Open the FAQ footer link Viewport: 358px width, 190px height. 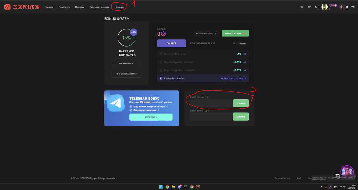coord(299,178)
